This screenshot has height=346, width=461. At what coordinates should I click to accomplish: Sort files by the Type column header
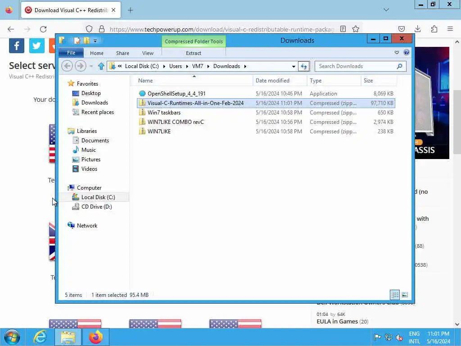[x=334, y=80]
